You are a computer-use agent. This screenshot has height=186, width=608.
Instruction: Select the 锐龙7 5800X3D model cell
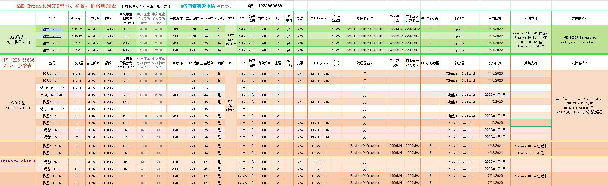[52, 95]
